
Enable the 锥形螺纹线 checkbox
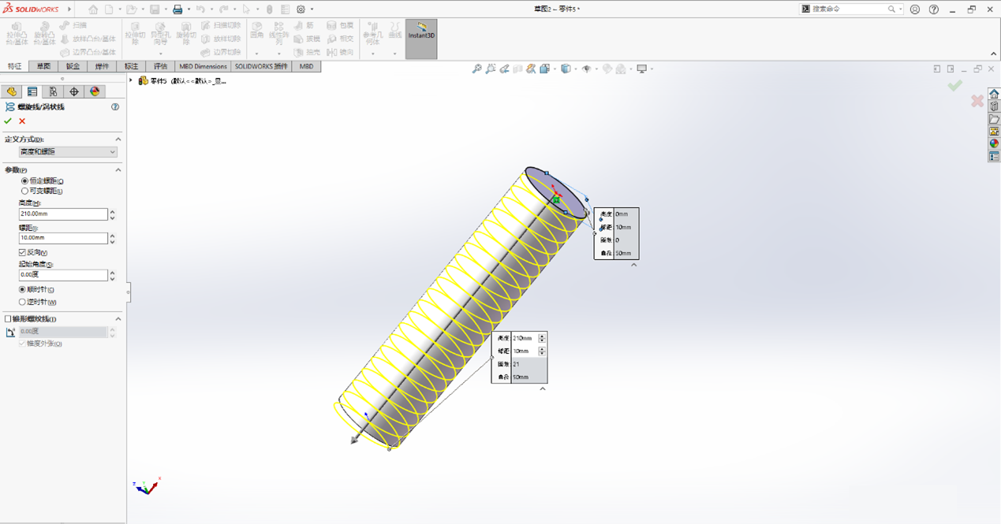click(7, 318)
